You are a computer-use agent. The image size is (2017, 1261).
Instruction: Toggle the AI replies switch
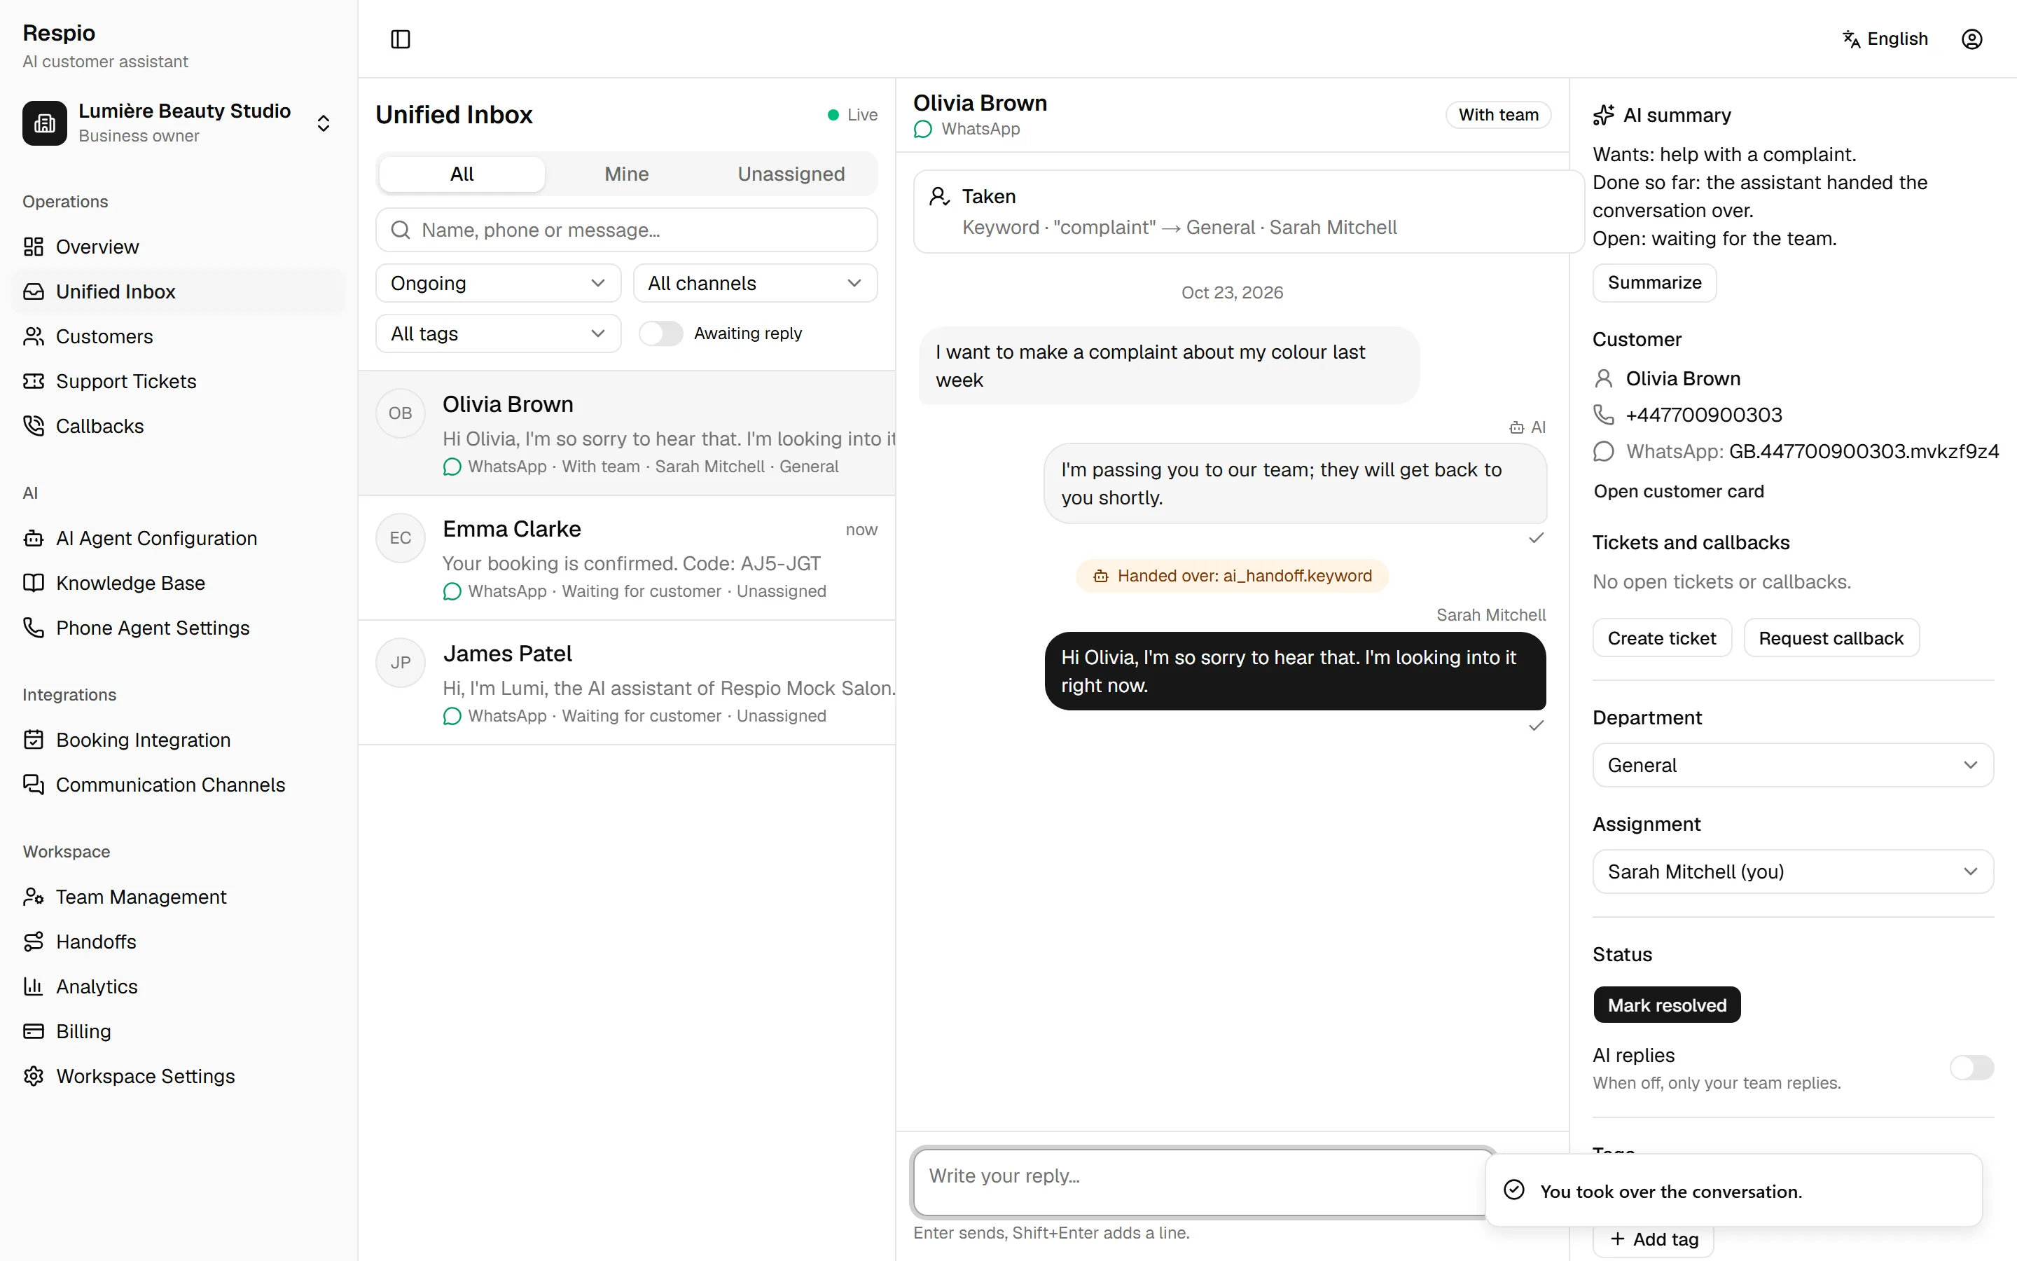[1971, 1068]
